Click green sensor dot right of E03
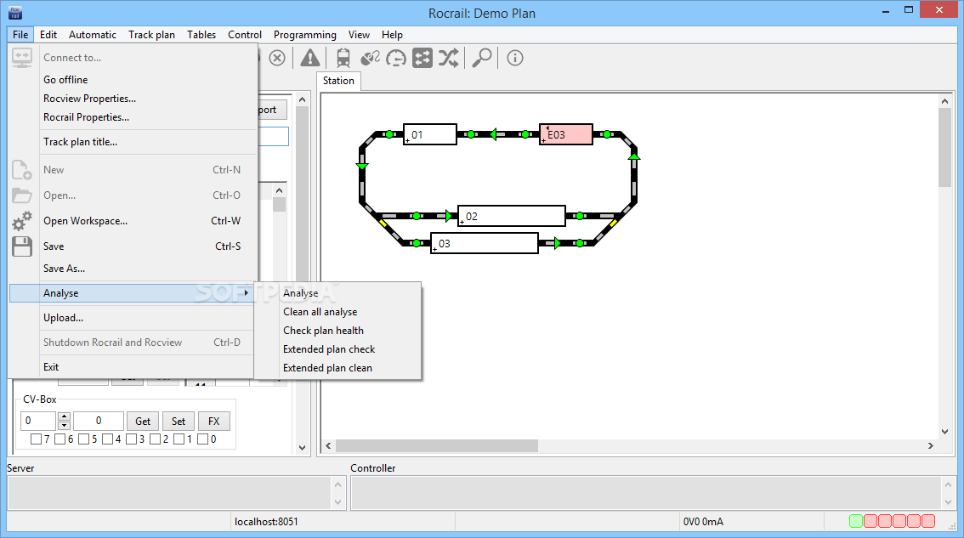964x538 pixels. tap(607, 134)
